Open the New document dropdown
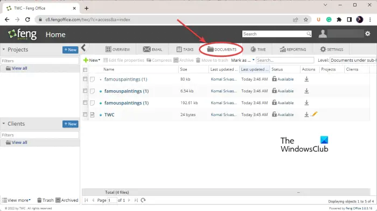 point(92,60)
